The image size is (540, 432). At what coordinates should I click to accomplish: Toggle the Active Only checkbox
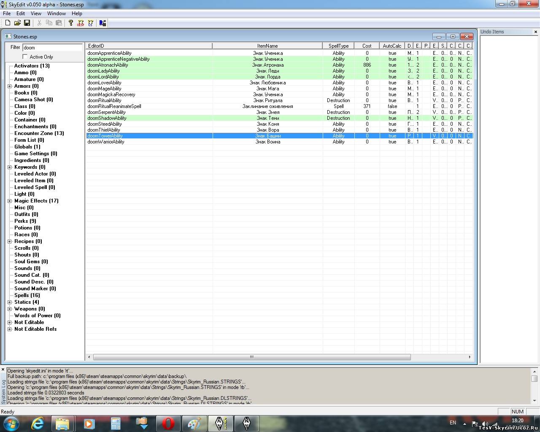pos(25,57)
